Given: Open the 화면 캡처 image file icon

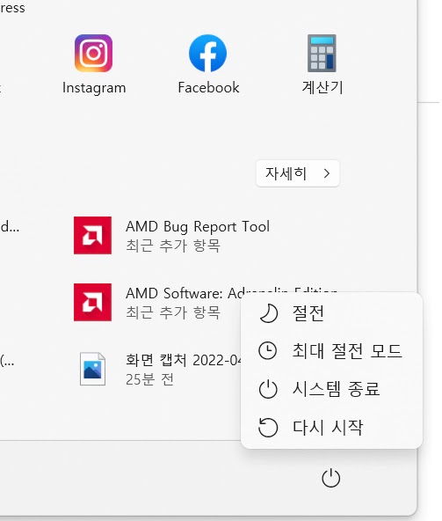Looking at the screenshot, I should click(x=92, y=369).
